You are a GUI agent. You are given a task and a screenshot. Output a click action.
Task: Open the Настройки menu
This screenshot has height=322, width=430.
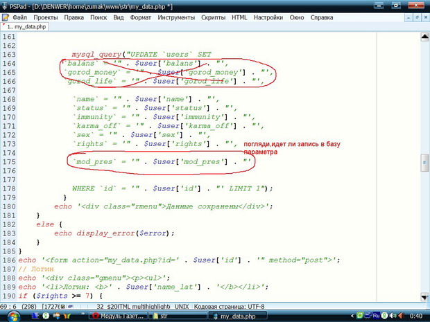click(x=268, y=15)
